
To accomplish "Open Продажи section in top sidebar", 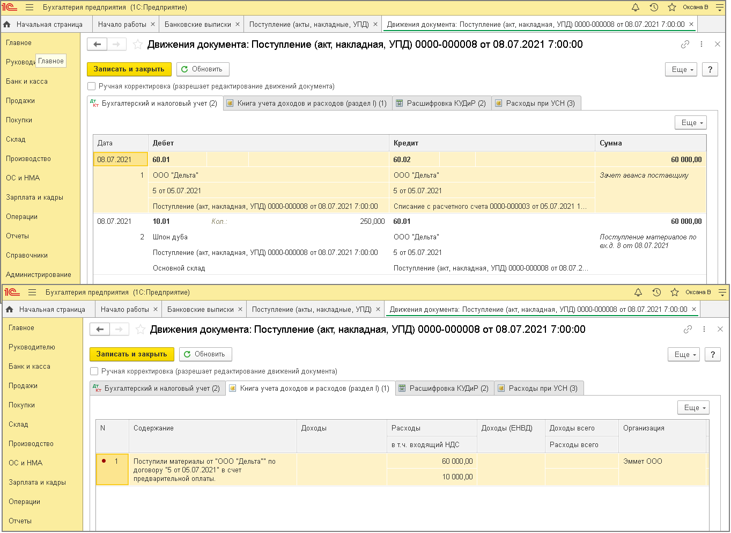I will click(x=20, y=101).
